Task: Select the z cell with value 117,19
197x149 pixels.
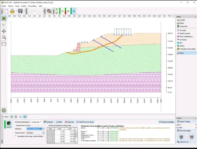Action: tap(70, 131)
